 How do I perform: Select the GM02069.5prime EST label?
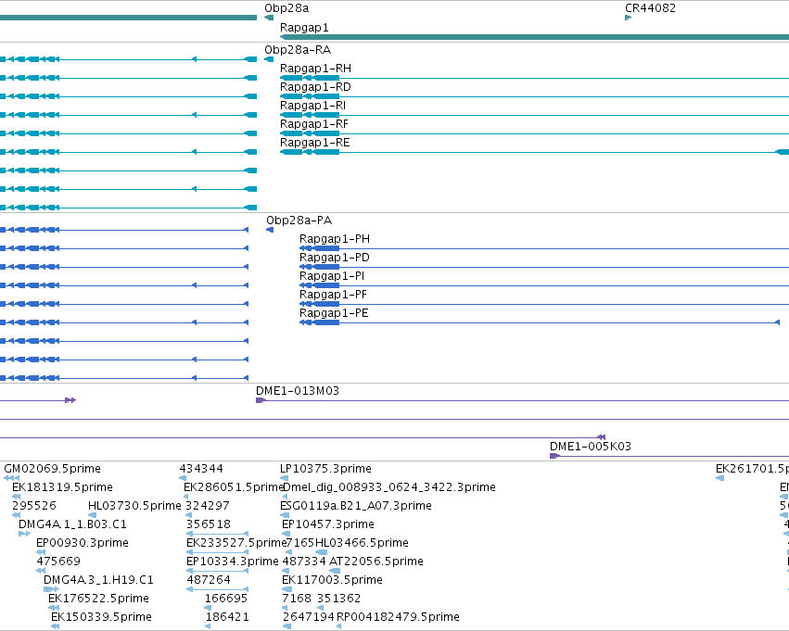[x=52, y=469]
